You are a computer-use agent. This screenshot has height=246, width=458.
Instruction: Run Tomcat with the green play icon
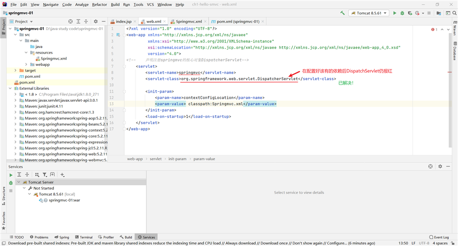pos(395,13)
